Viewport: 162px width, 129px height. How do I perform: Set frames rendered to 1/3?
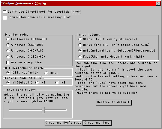(x=57, y=83)
